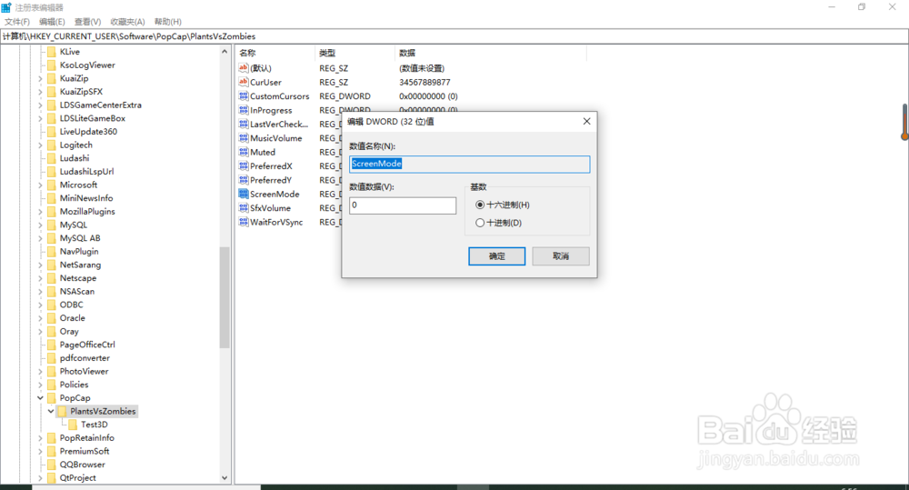Click the 数值数据(V) input field

pos(403,205)
